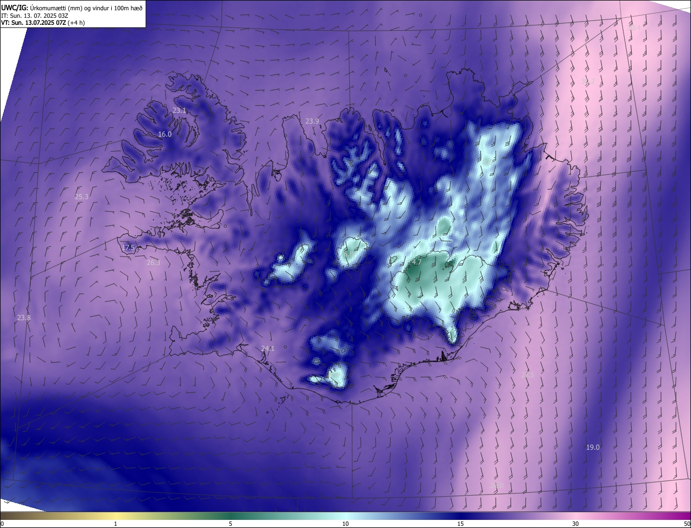The width and height of the screenshot is (691, 528).
Task: Click the 1 tick on the color scale
Action: pos(116,524)
